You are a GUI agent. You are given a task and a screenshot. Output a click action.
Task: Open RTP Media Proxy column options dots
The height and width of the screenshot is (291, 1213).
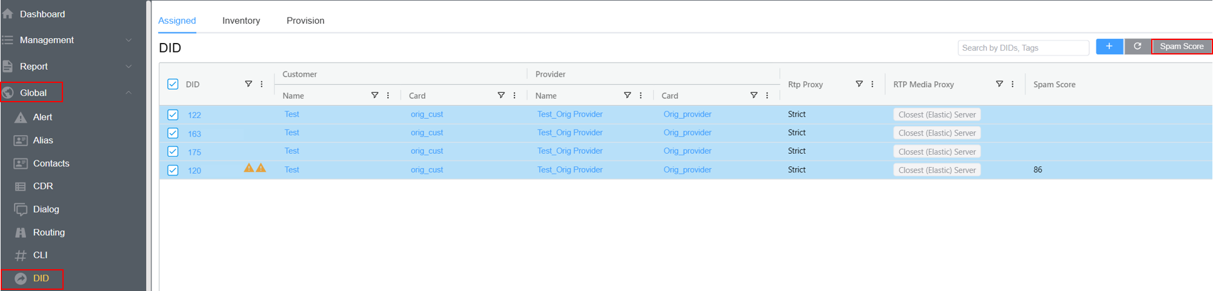tap(1012, 84)
